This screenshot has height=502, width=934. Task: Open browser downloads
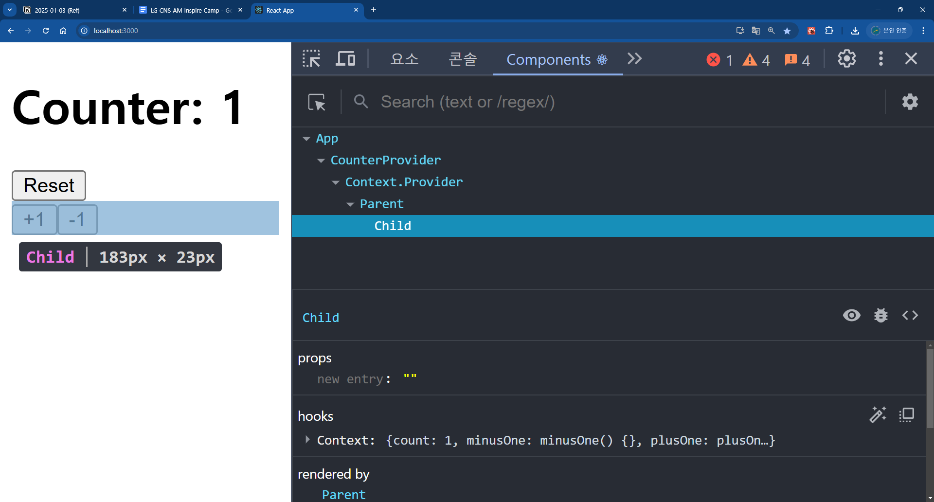[855, 31]
